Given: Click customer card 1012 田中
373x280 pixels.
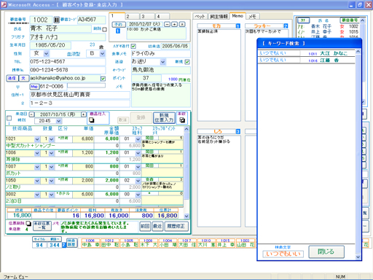Looking at the screenshot, I should coord(109,243).
